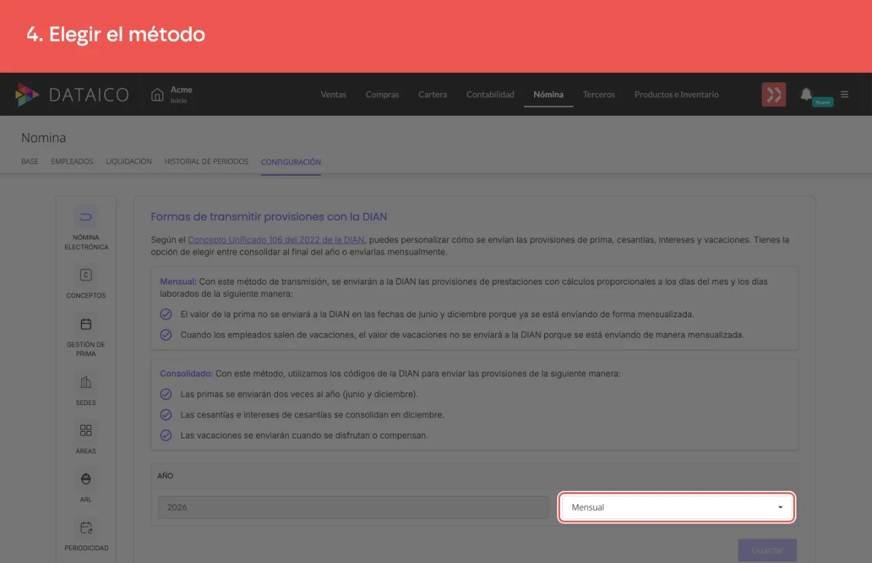
Task: Click the Acme company name
Action: pos(181,90)
